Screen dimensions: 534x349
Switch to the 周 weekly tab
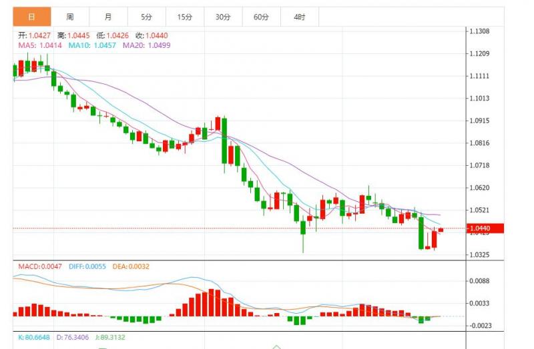coord(70,17)
